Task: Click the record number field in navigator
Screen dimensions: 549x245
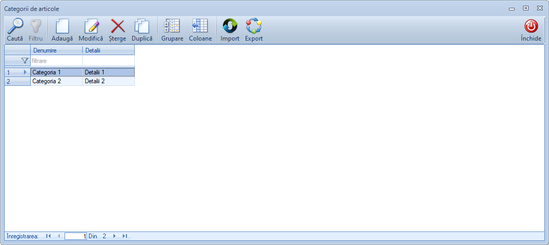Action: pyautogui.click(x=75, y=236)
